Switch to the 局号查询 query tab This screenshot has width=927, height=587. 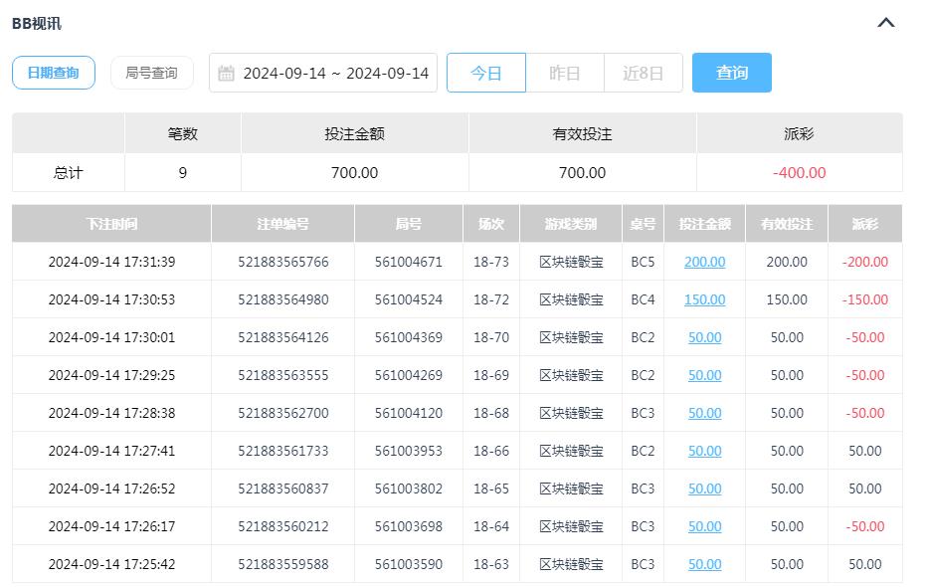tap(151, 72)
